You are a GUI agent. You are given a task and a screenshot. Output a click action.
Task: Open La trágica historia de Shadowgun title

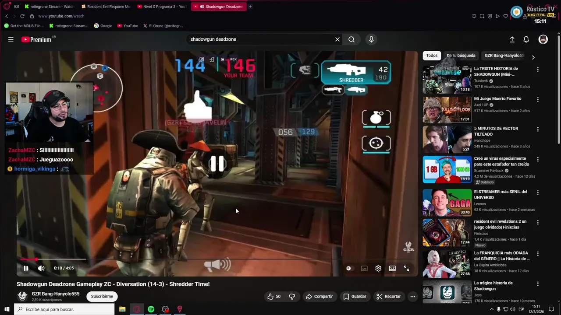(x=493, y=286)
